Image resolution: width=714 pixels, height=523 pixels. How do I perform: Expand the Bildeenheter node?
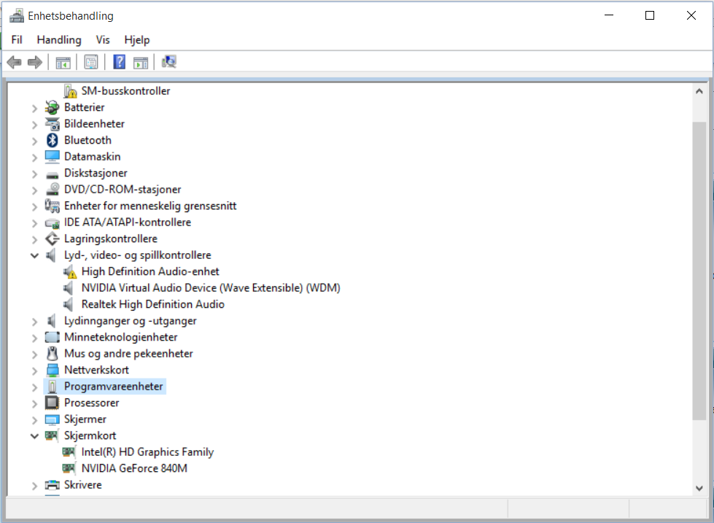[34, 125]
